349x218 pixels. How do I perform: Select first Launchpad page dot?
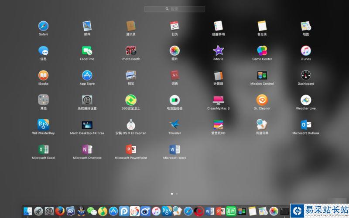pos(172,194)
